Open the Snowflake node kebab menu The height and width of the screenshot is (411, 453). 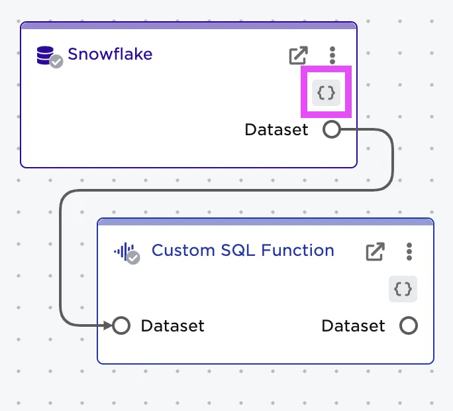(x=332, y=56)
